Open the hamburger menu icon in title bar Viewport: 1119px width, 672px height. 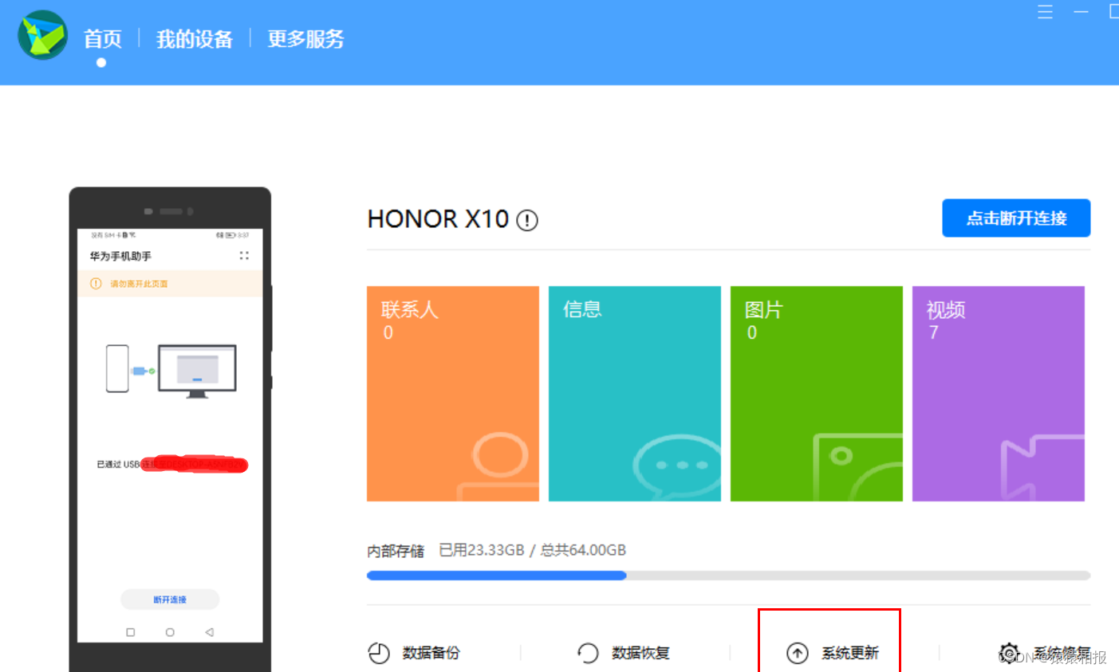(1045, 12)
